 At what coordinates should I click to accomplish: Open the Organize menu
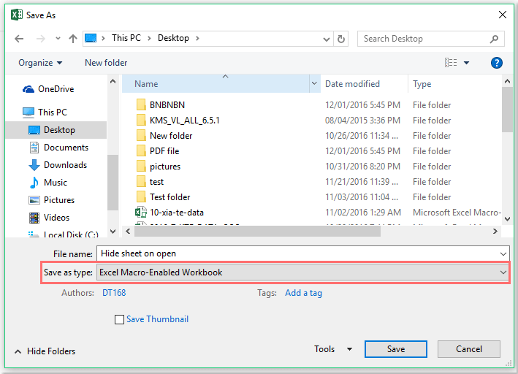(x=40, y=62)
